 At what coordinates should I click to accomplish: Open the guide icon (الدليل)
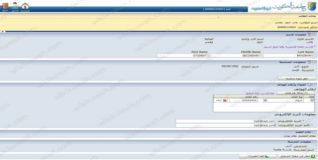(15, 6)
